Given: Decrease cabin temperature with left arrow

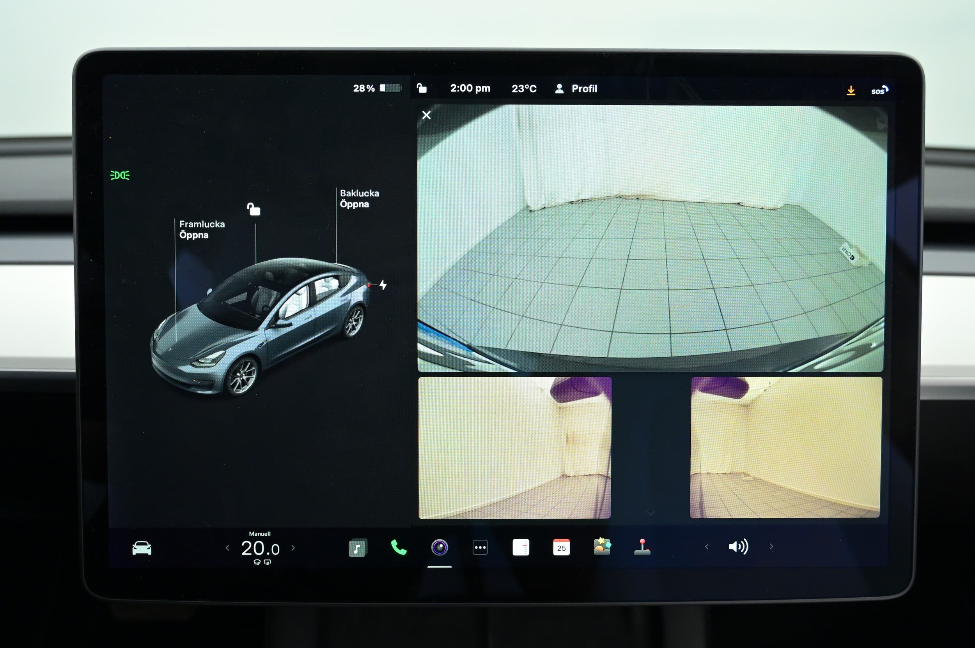Looking at the screenshot, I should click(x=227, y=548).
